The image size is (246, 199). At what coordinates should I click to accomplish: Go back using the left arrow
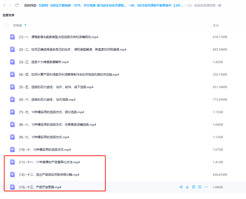4,5
